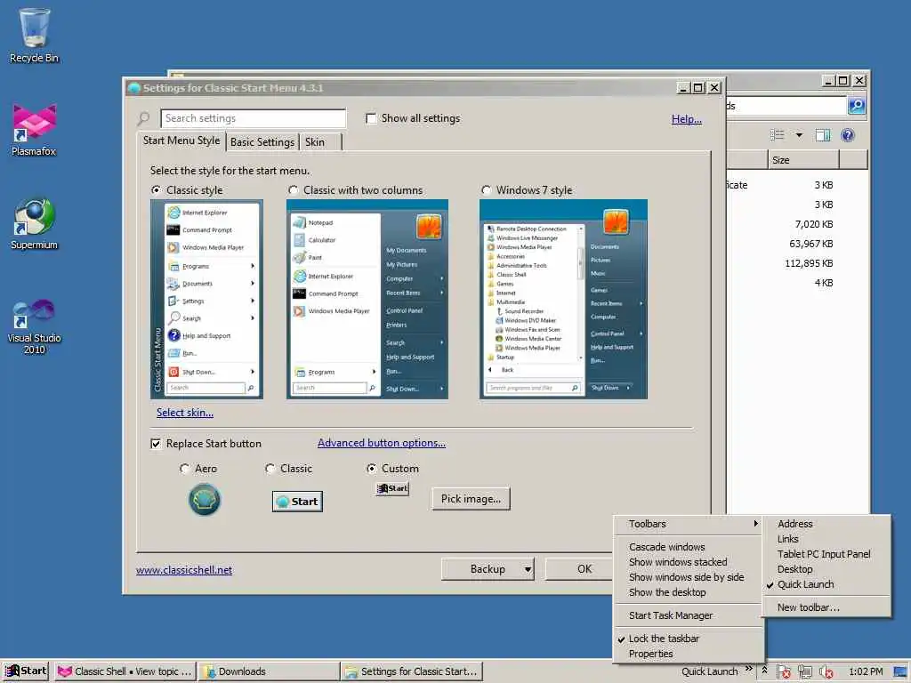Expand the Toolbars submenu arrow
The height and width of the screenshot is (683, 911).
[x=755, y=524]
